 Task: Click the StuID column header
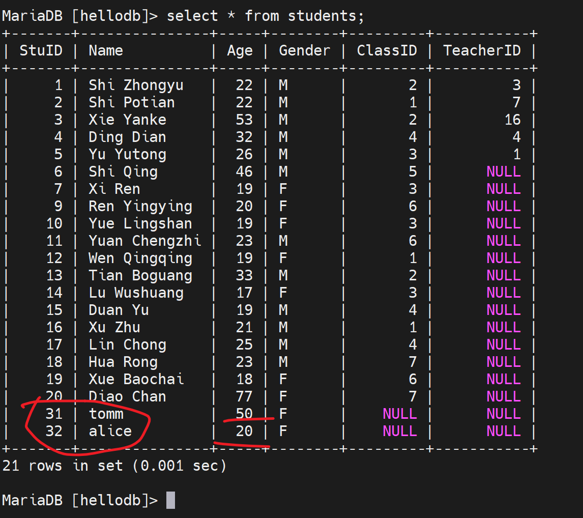(x=41, y=50)
